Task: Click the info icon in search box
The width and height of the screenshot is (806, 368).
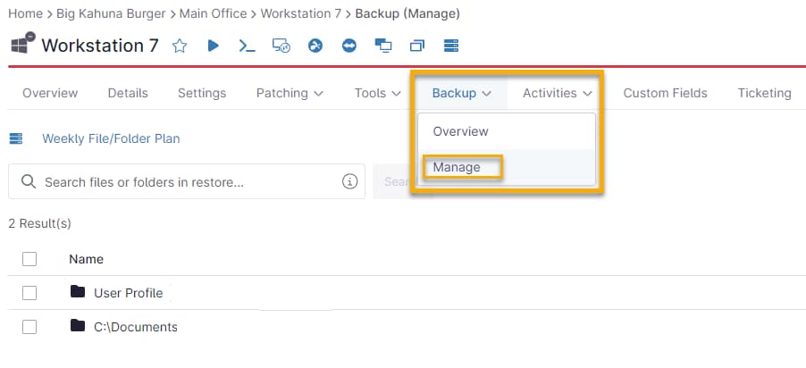Action: (349, 182)
